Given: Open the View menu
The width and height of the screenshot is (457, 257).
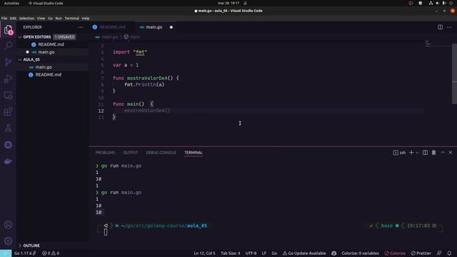Looking at the screenshot, I should (41, 18).
